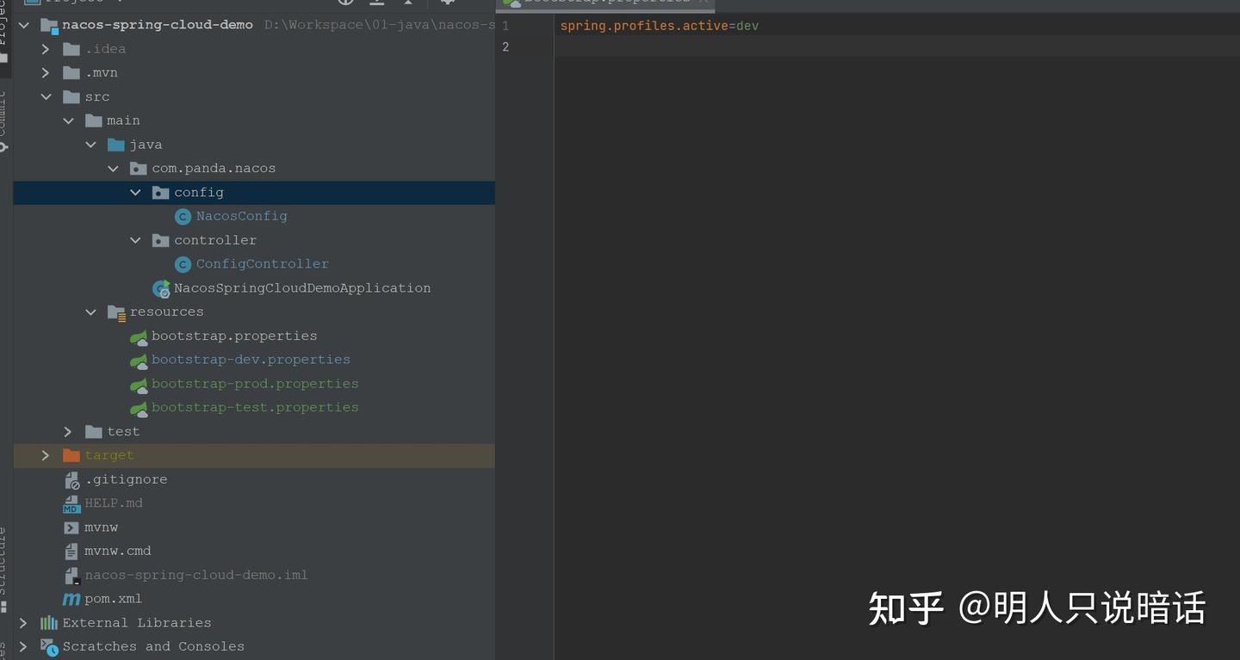1240x660 pixels.
Task: Click the ConfigController class icon
Action: [x=183, y=264]
